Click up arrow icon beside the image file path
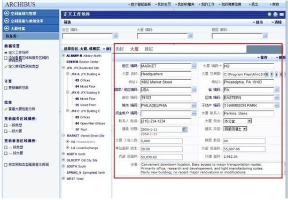Image resolution: width=288 pixels, height=200 pixels. (x=271, y=74)
